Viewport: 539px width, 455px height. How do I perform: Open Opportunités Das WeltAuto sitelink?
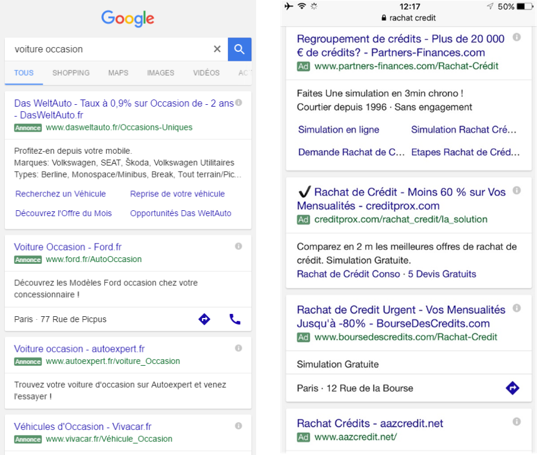tap(180, 213)
